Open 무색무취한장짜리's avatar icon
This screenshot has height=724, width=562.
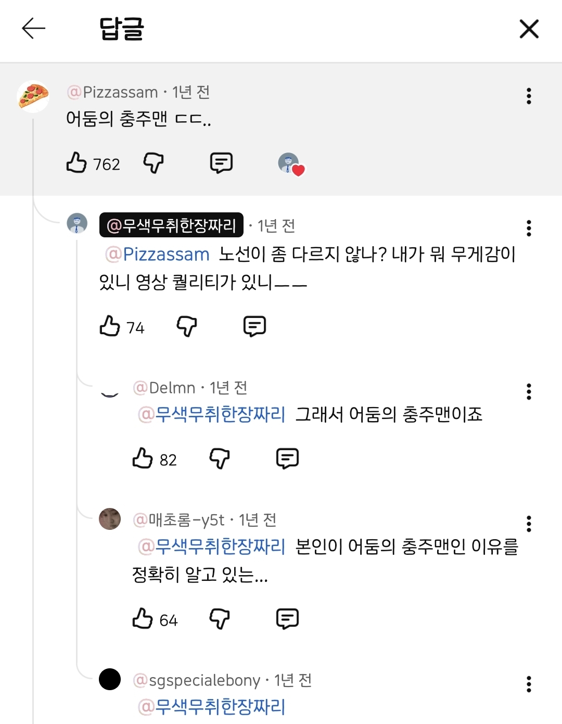pos(76,225)
